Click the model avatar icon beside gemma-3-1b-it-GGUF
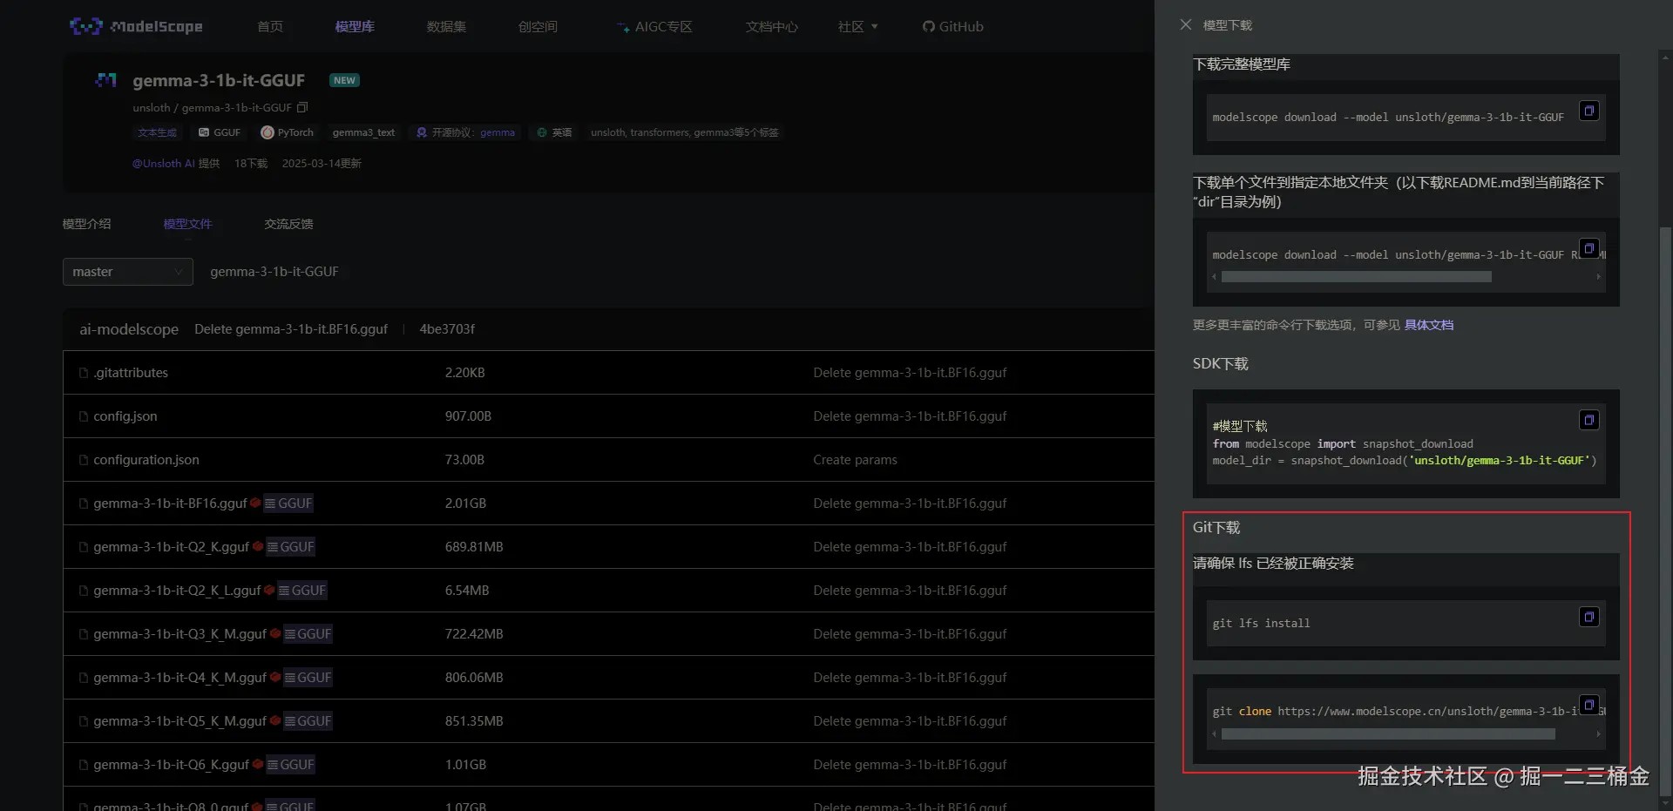The image size is (1673, 811). 106,80
